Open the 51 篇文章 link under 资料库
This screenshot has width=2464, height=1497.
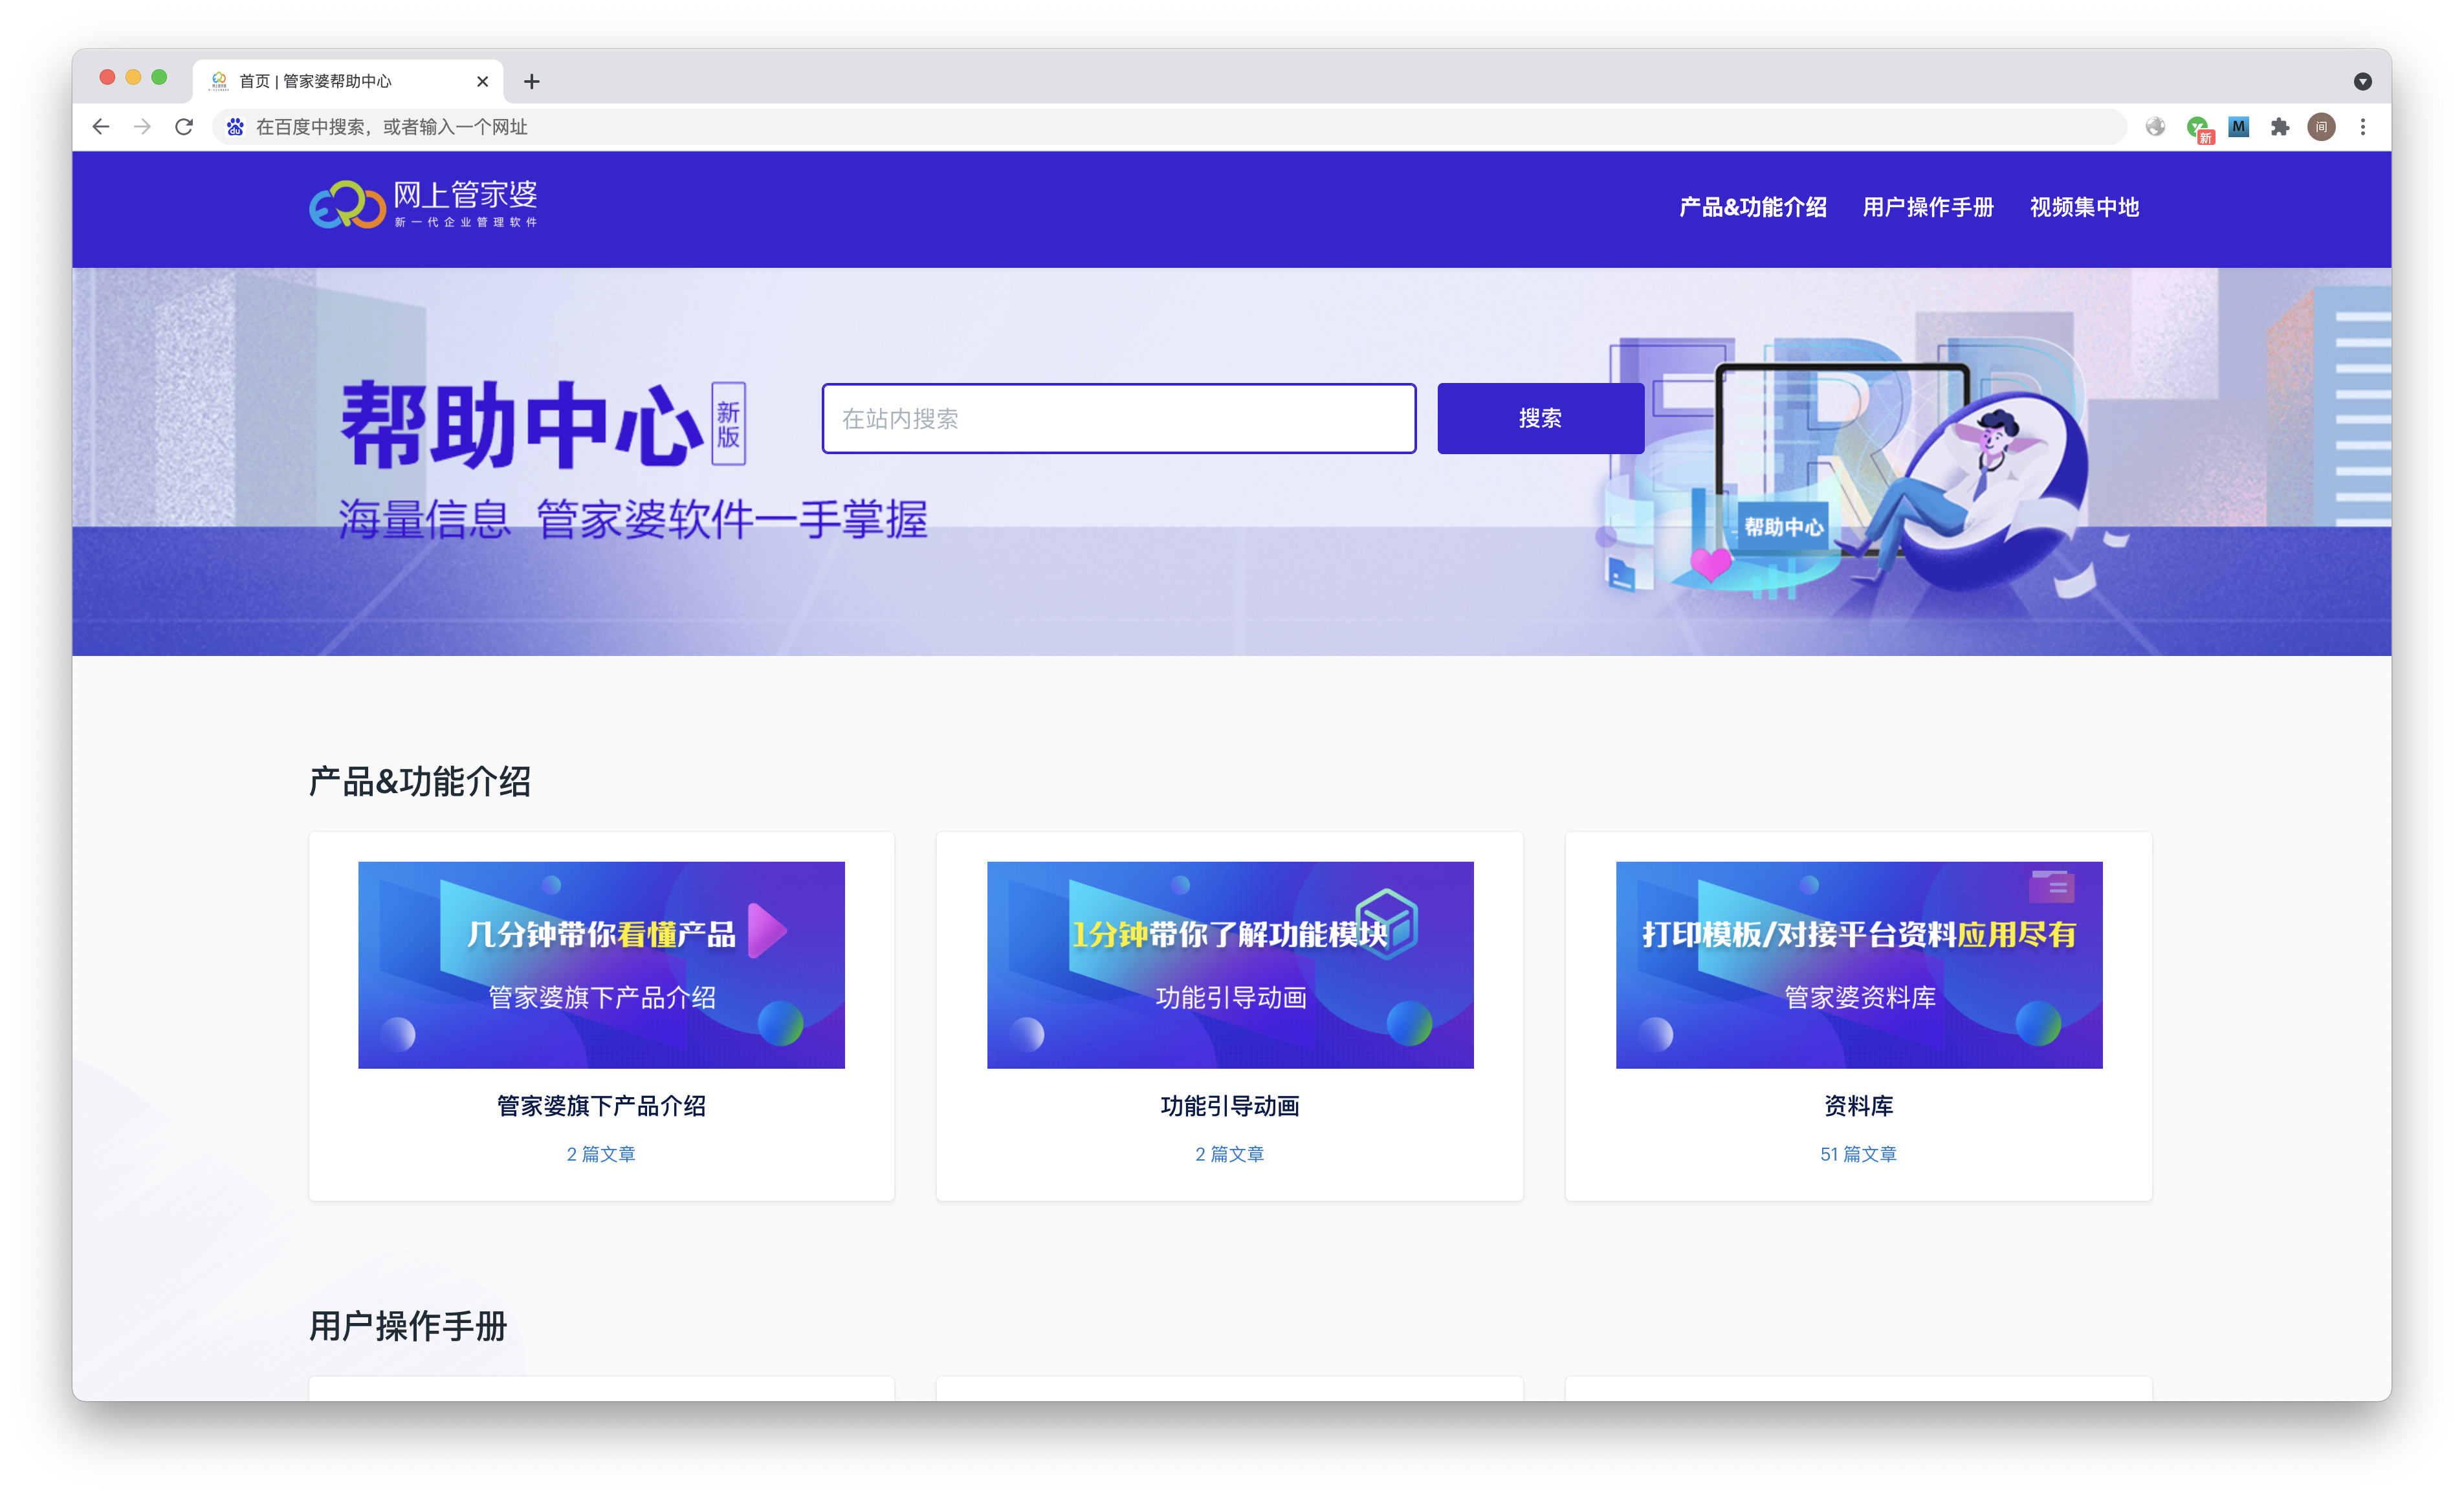pyautogui.click(x=1858, y=1154)
